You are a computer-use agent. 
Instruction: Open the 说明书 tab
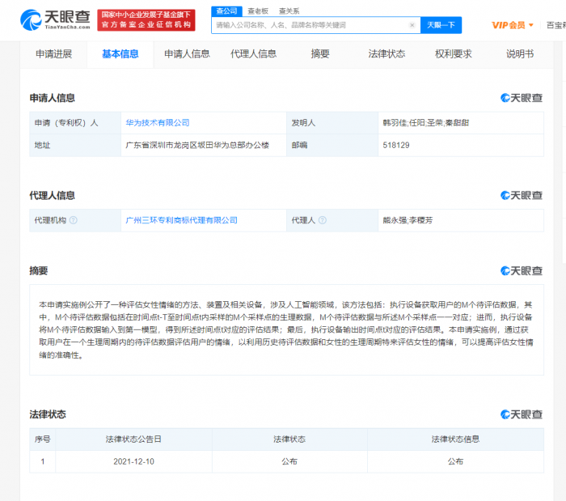point(519,54)
